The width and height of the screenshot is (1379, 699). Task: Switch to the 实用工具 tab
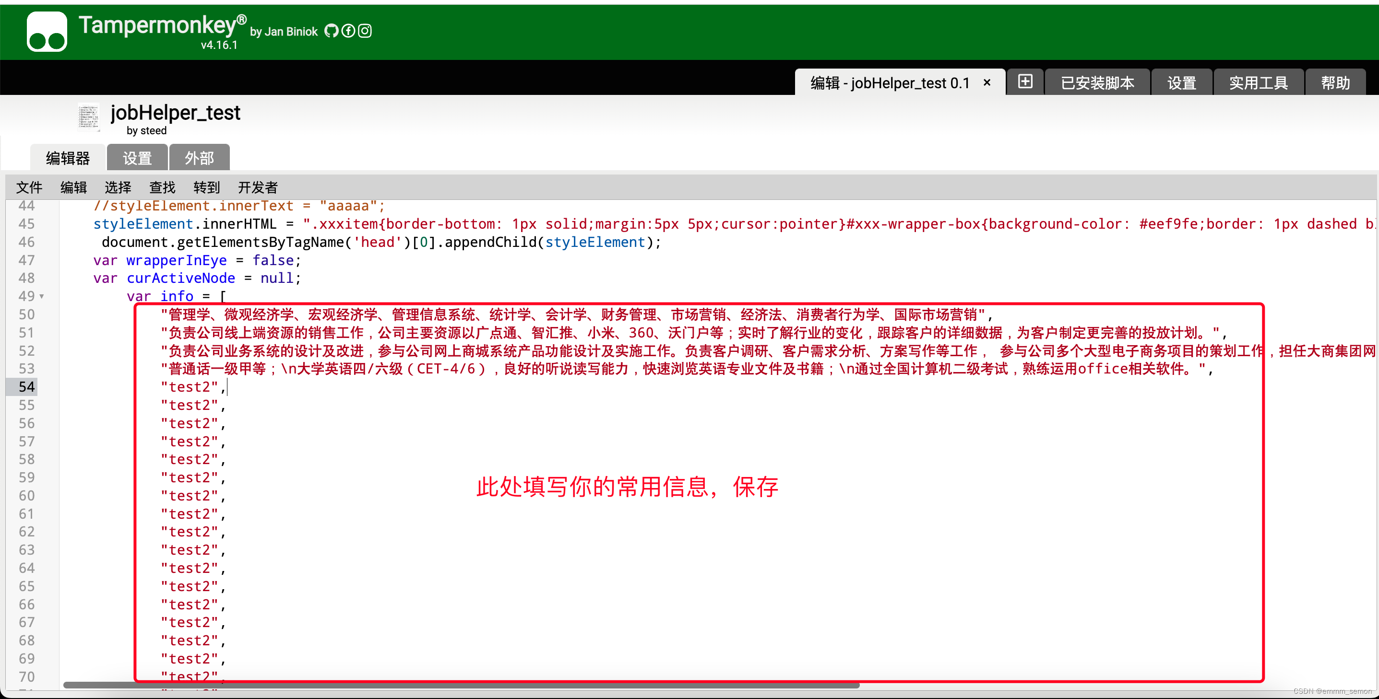1258,83
